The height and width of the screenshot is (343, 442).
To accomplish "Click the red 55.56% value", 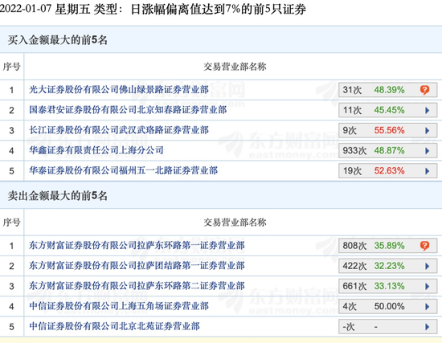I will [389, 130].
